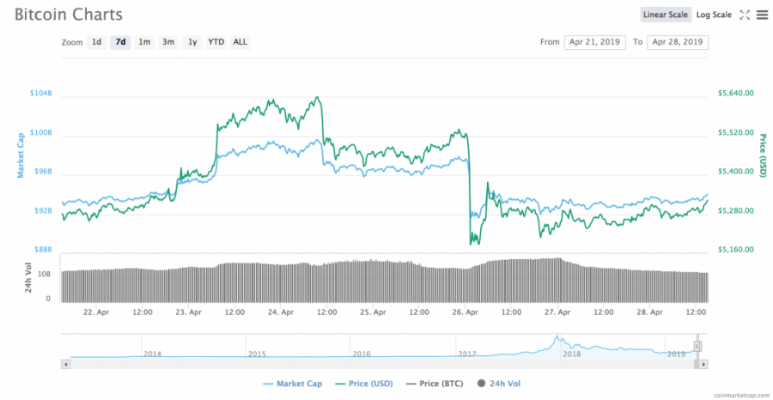This screenshot has width=773, height=400.
Task: Select the 1y zoom range
Action: coord(192,42)
